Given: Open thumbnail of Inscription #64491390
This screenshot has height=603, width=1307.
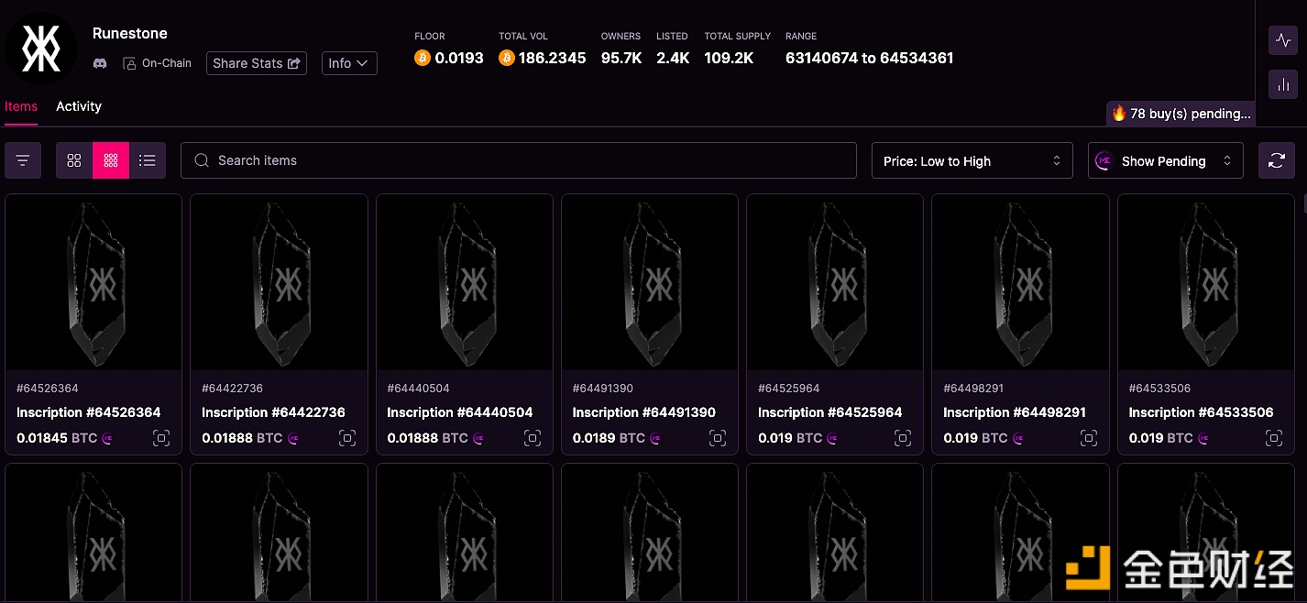Looking at the screenshot, I should tap(650, 282).
